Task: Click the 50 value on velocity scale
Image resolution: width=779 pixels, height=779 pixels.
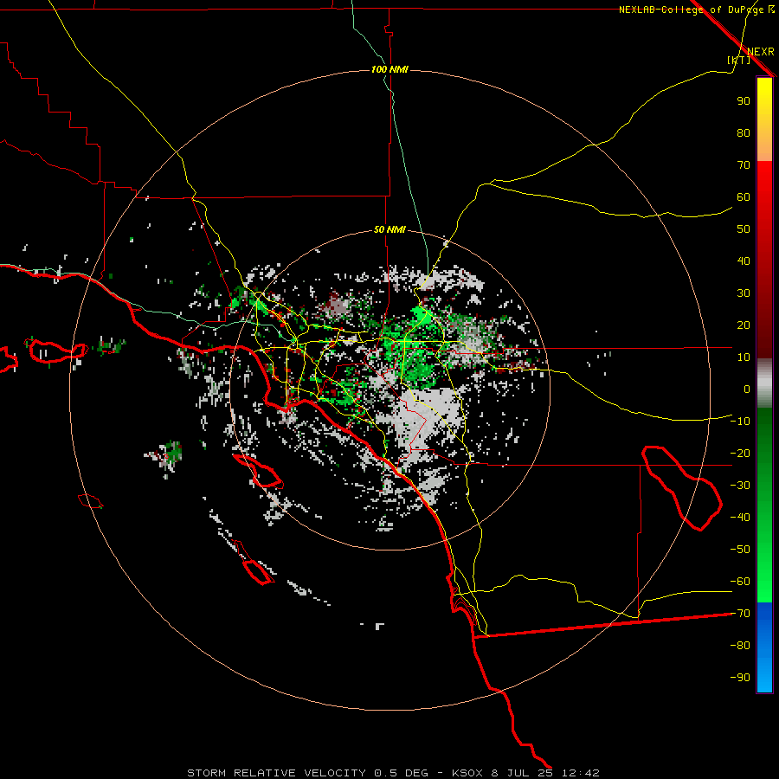Action: (x=744, y=229)
